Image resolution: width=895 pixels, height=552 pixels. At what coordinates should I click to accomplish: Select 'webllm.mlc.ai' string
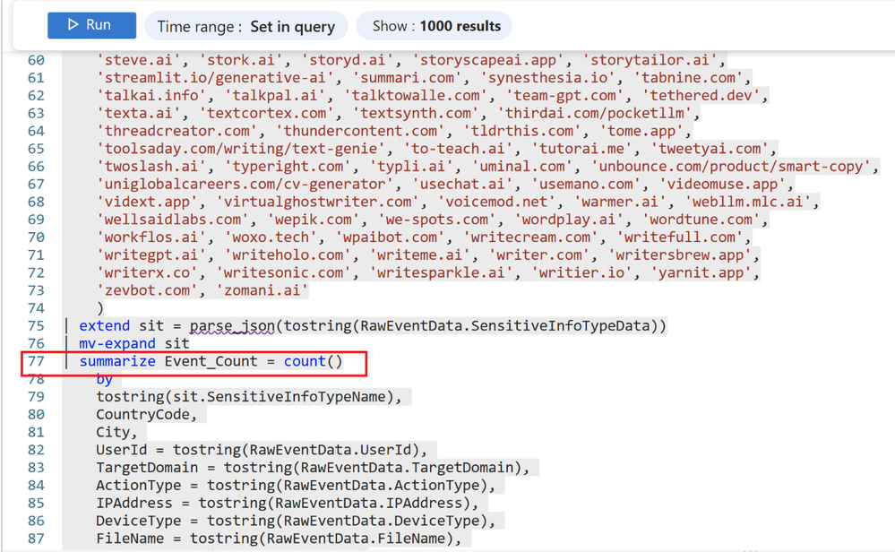748,202
